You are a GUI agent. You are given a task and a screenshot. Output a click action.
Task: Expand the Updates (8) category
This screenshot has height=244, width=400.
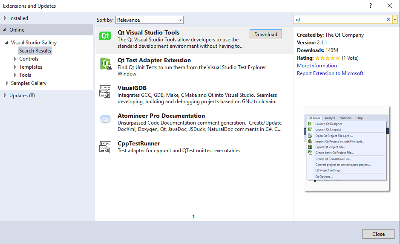click(5, 95)
